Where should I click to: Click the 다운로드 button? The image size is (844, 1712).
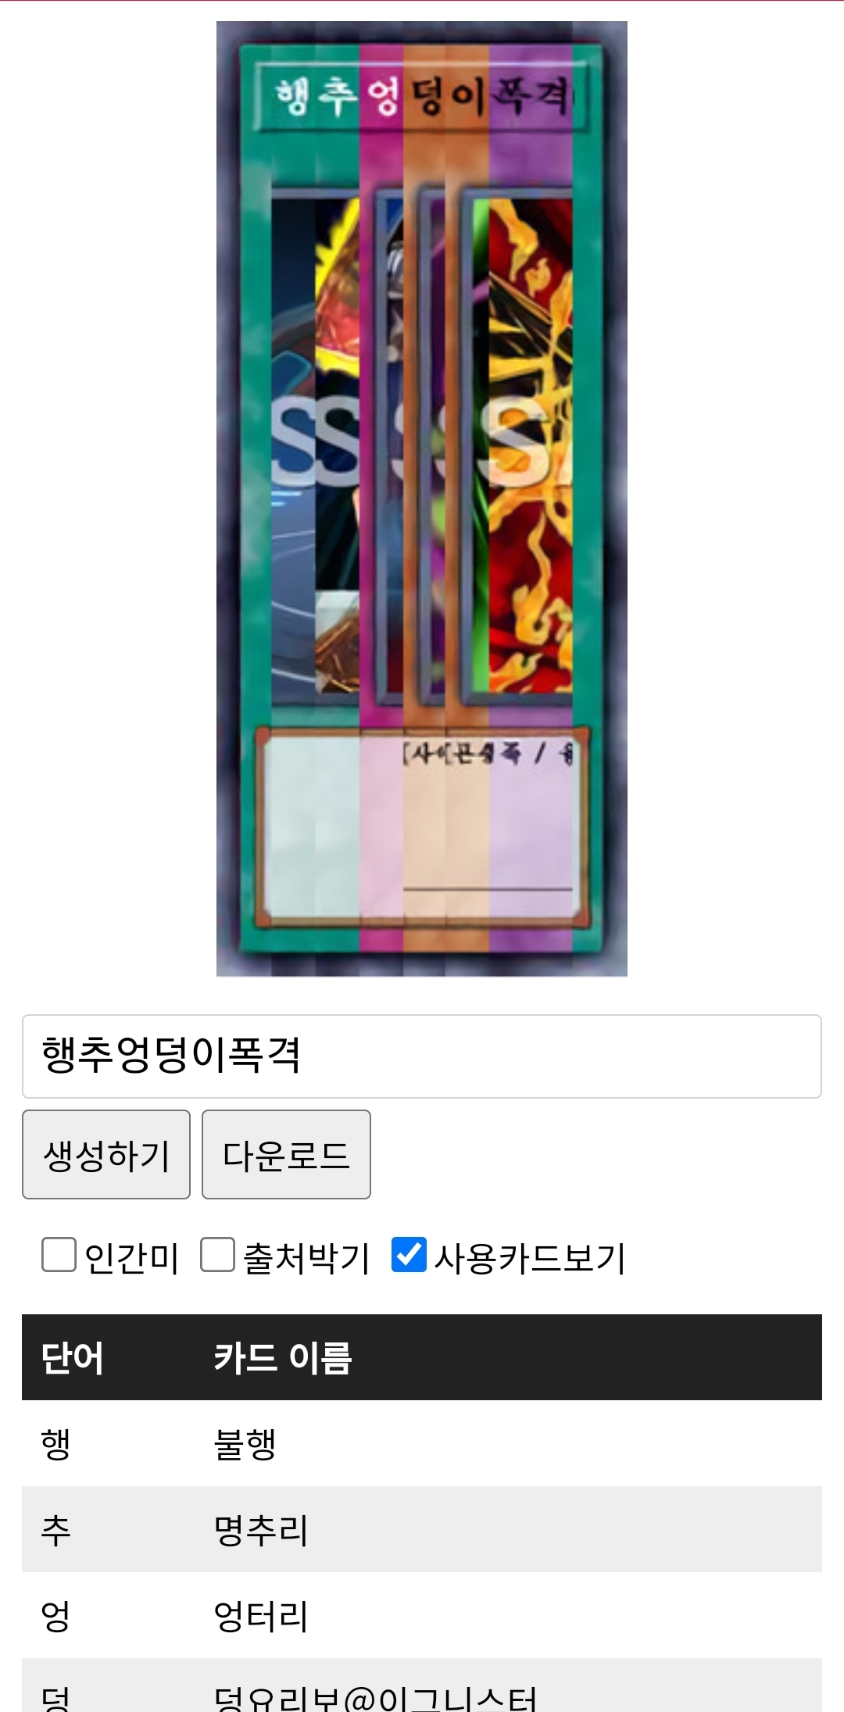click(286, 1154)
